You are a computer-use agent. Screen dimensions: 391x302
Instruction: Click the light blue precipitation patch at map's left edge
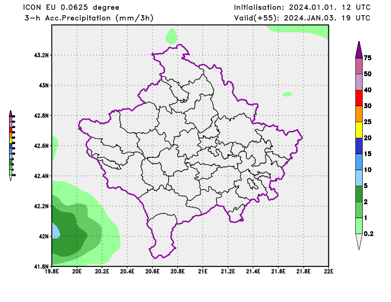point(56,231)
